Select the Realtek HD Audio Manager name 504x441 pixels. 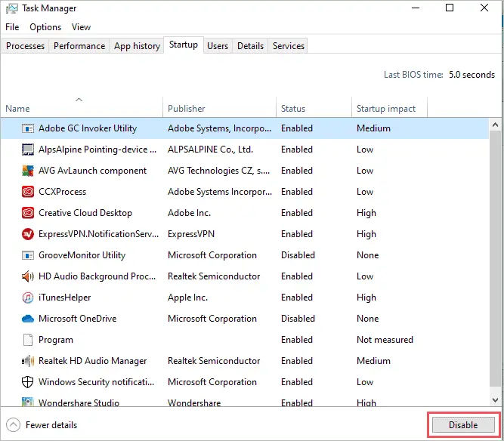(x=93, y=361)
